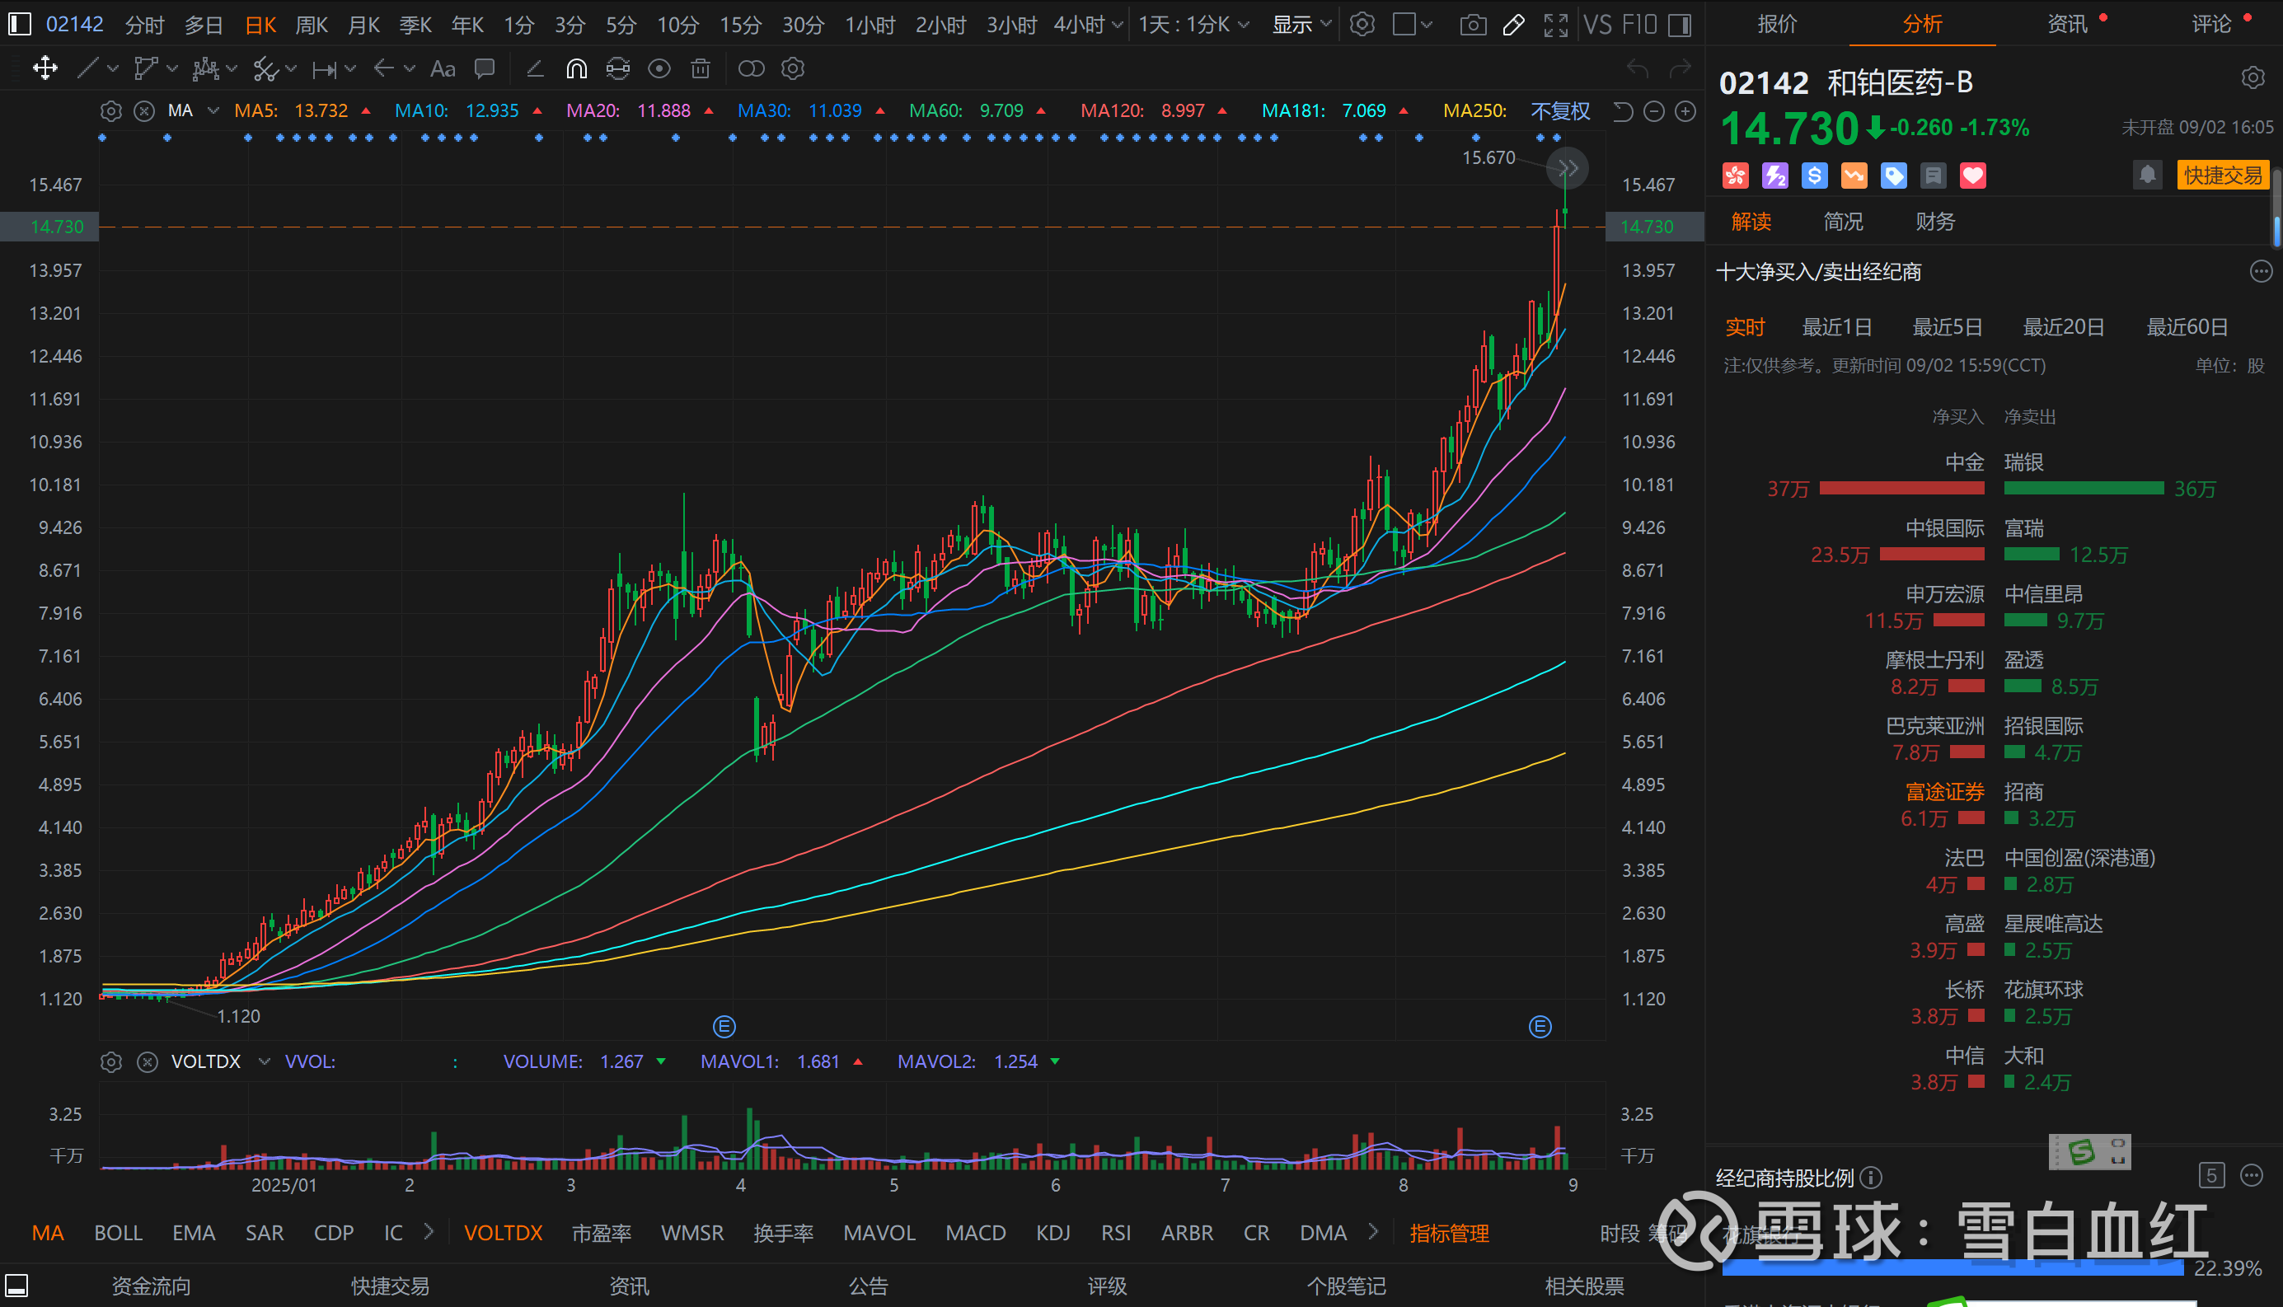The width and height of the screenshot is (2283, 1307).
Task: Click 指标管理 indicator management link
Action: pos(1449,1234)
